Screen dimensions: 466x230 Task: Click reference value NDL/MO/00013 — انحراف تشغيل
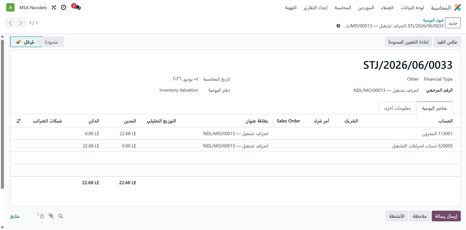tap(386, 90)
